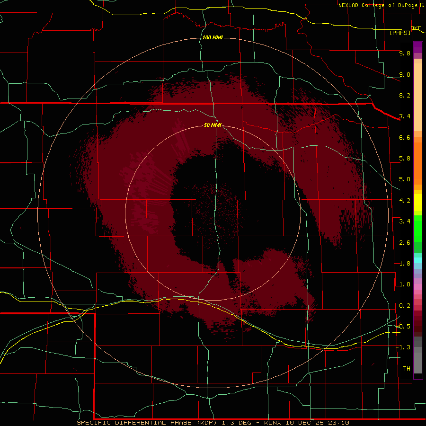426x426 pixels.
Task: Click the 1.8 scale value label
Action: tap(405, 264)
